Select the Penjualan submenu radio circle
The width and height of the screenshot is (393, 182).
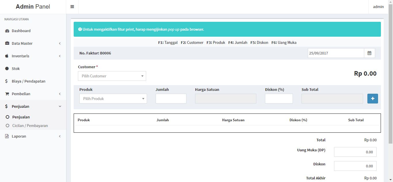8,117
